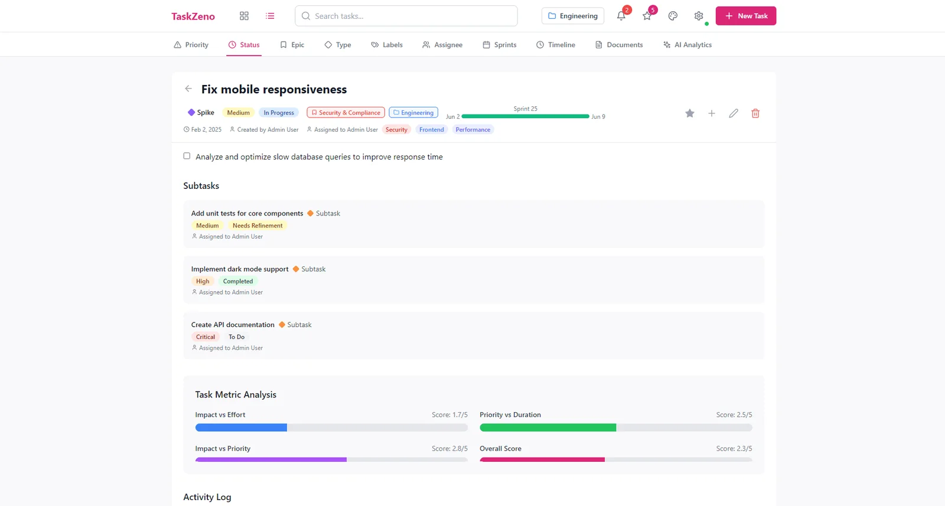The image size is (945, 506).
Task: Open the Create API documentation subtask
Action: tap(233, 325)
